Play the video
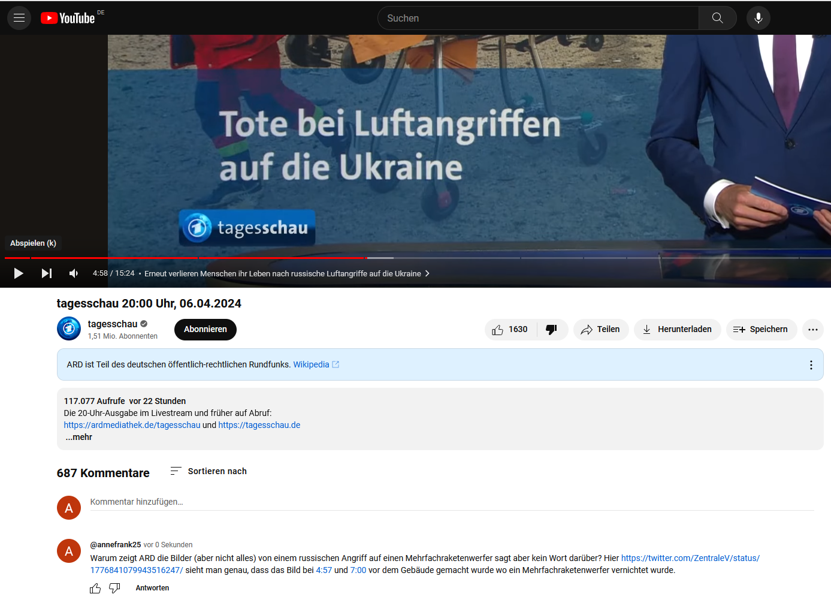This screenshot has height=600, width=831. click(x=19, y=273)
